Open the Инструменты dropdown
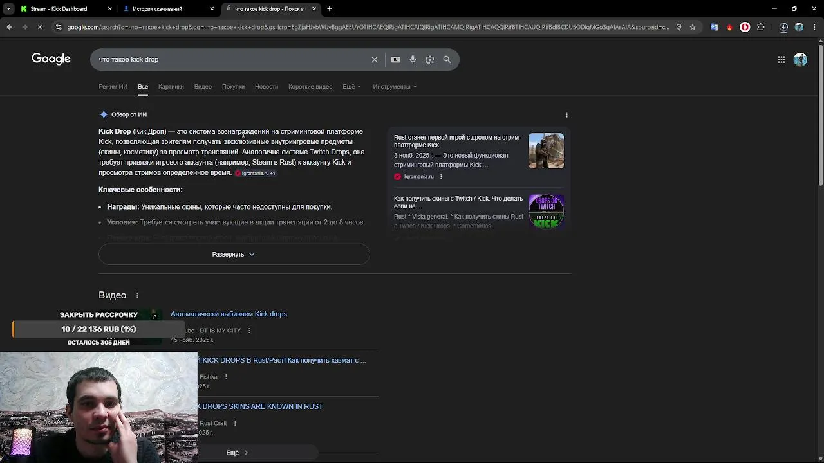The width and height of the screenshot is (824, 463). 395,86
